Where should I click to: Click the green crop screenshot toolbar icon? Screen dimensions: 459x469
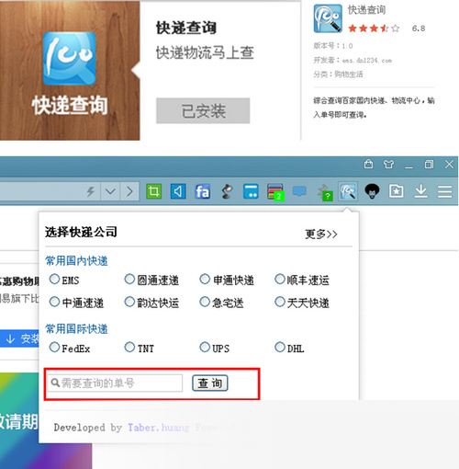pyautogui.click(x=153, y=191)
